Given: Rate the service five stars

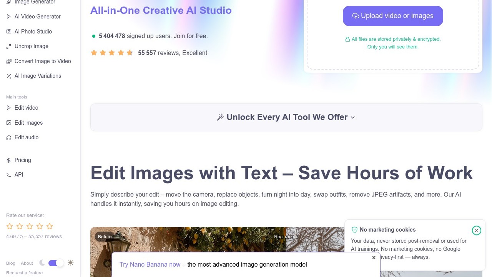Looking at the screenshot, I should pos(50,226).
